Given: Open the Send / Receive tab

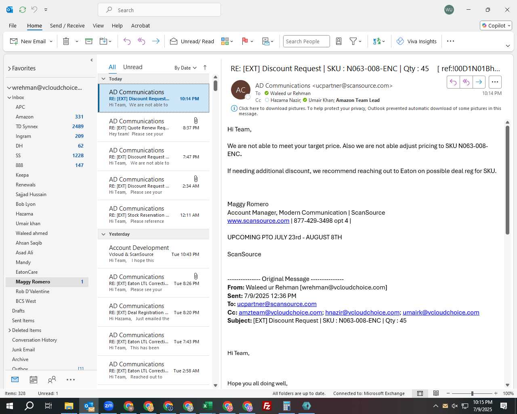Looking at the screenshot, I should coord(67,25).
